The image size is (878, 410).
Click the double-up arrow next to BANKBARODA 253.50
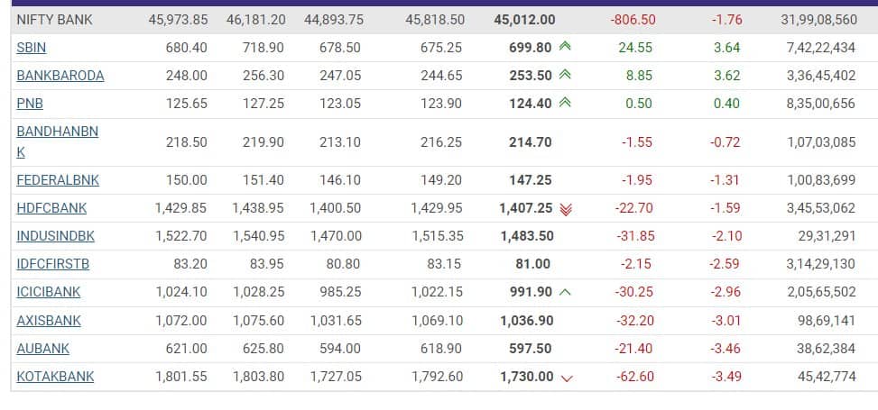click(566, 76)
